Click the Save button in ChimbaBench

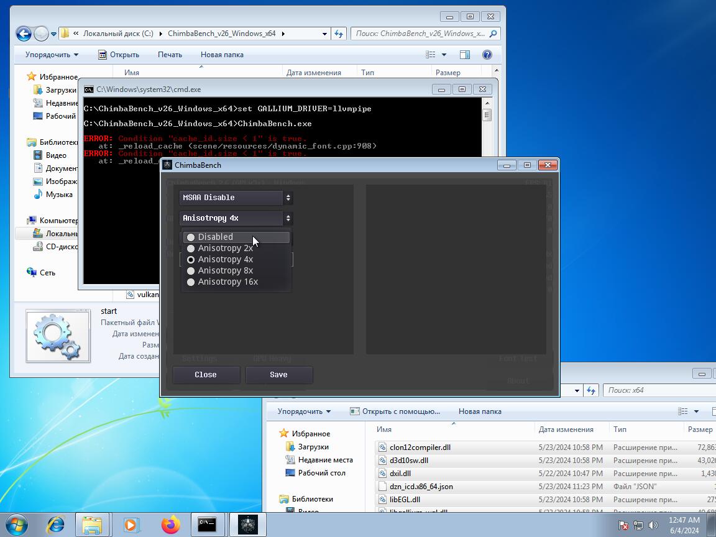pos(278,374)
